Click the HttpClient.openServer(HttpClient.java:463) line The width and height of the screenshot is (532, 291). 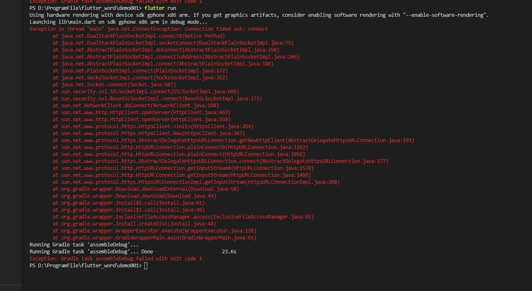[x=142, y=113]
